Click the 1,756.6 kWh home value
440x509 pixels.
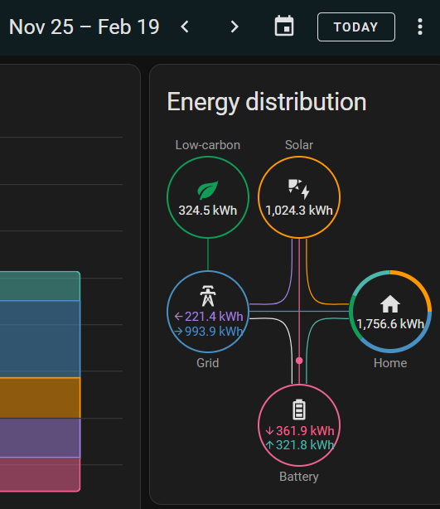pos(390,324)
